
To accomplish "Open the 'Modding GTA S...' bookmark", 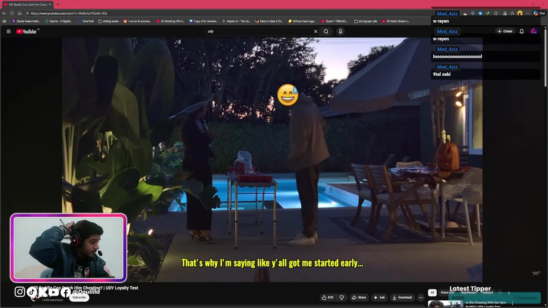I will click(x=170, y=21).
